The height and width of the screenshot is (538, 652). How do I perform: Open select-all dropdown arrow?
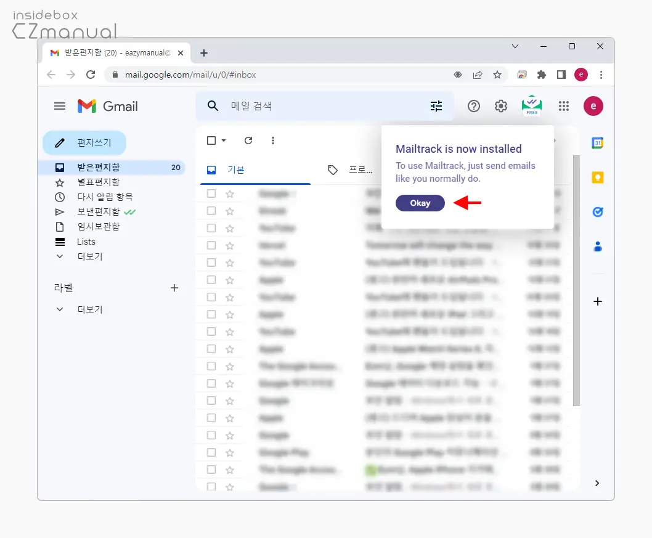[224, 141]
